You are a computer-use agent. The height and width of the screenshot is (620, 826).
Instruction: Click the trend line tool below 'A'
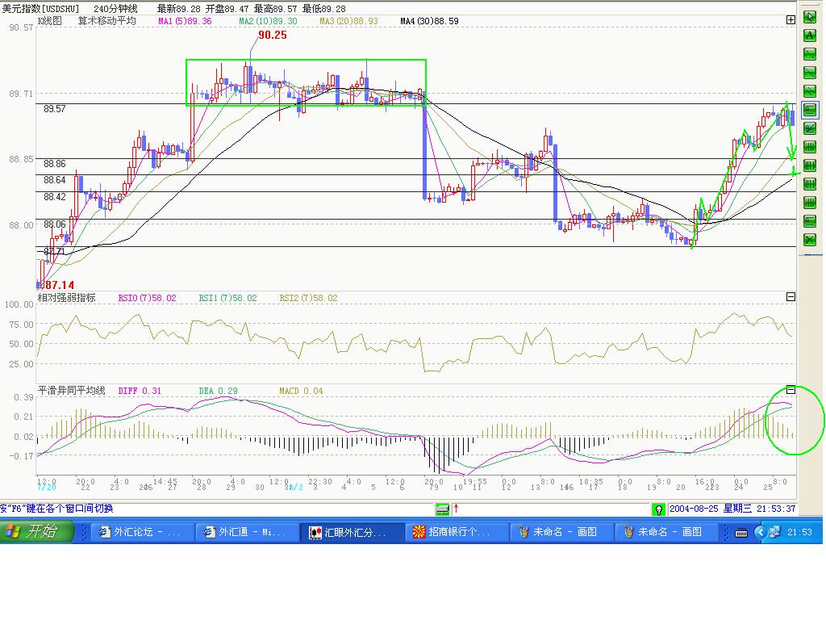[x=810, y=54]
